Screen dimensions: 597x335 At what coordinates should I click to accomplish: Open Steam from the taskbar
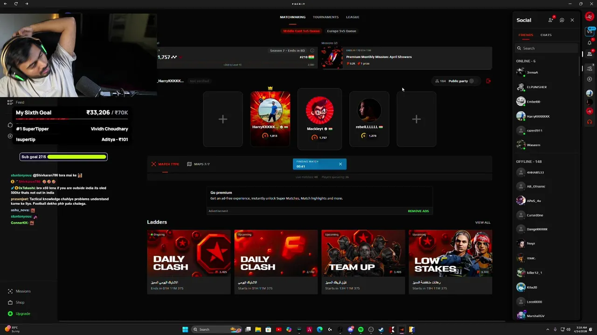coord(381,329)
